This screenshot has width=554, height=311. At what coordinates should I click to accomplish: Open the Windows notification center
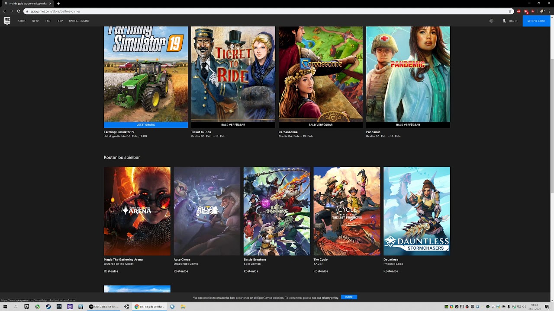(547, 307)
